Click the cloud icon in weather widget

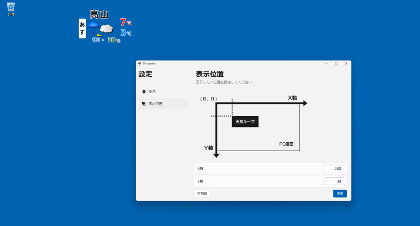[107, 29]
